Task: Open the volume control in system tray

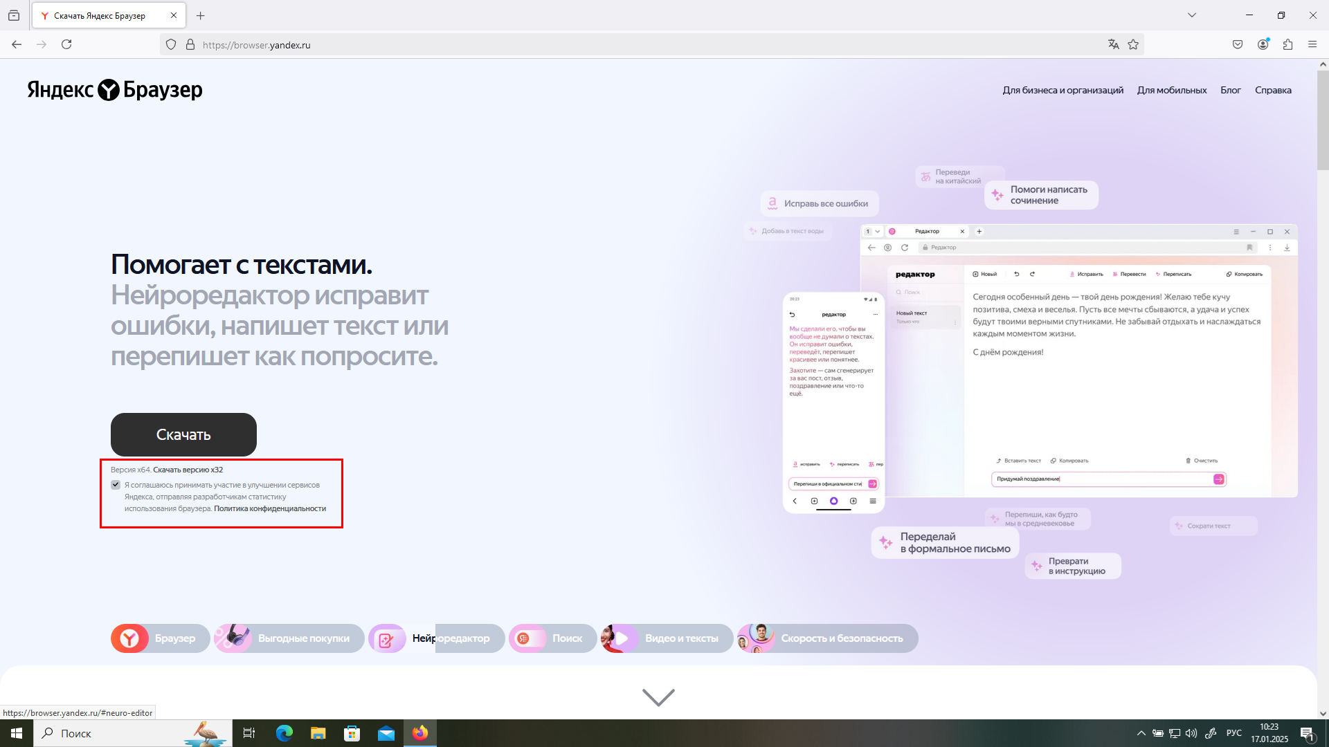Action: [x=1191, y=732]
